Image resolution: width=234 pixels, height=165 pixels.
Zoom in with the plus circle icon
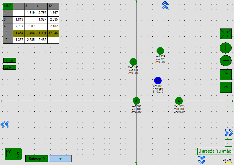226,48
